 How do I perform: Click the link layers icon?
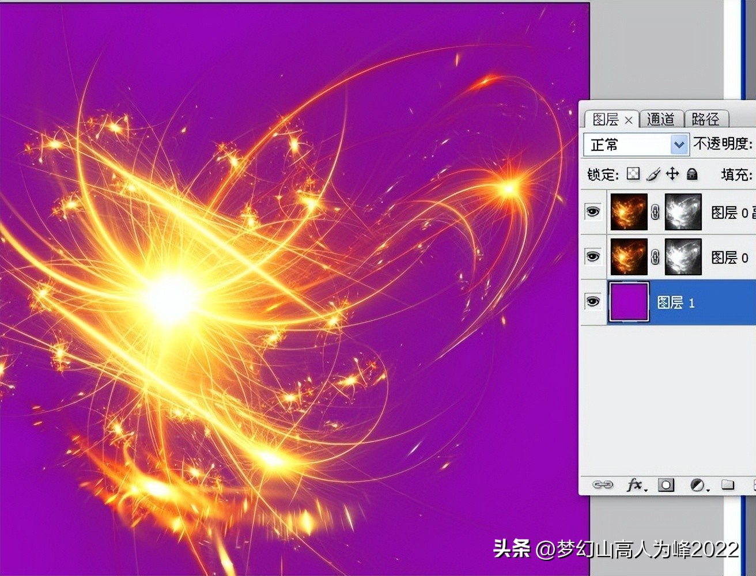coord(604,486)
